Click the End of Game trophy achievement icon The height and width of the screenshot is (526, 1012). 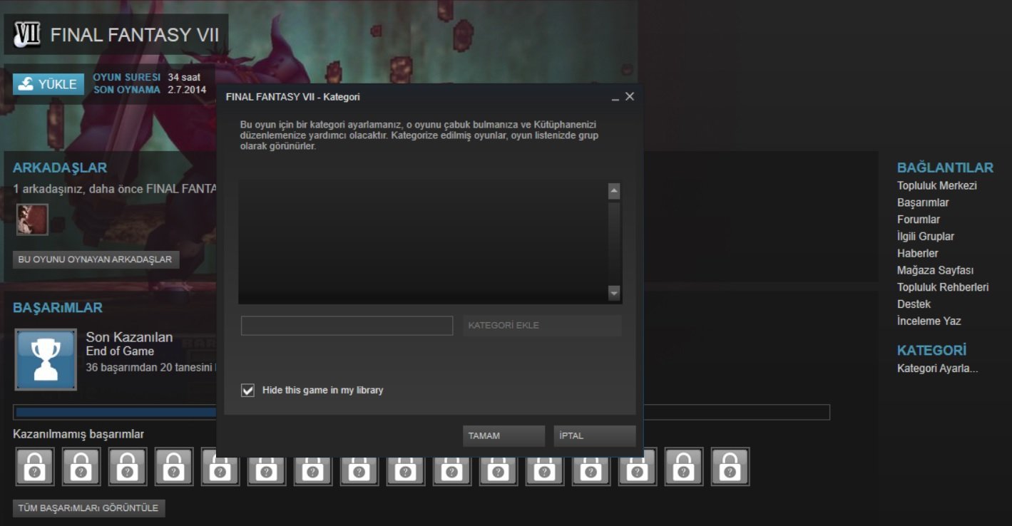(x=46, y=359)
